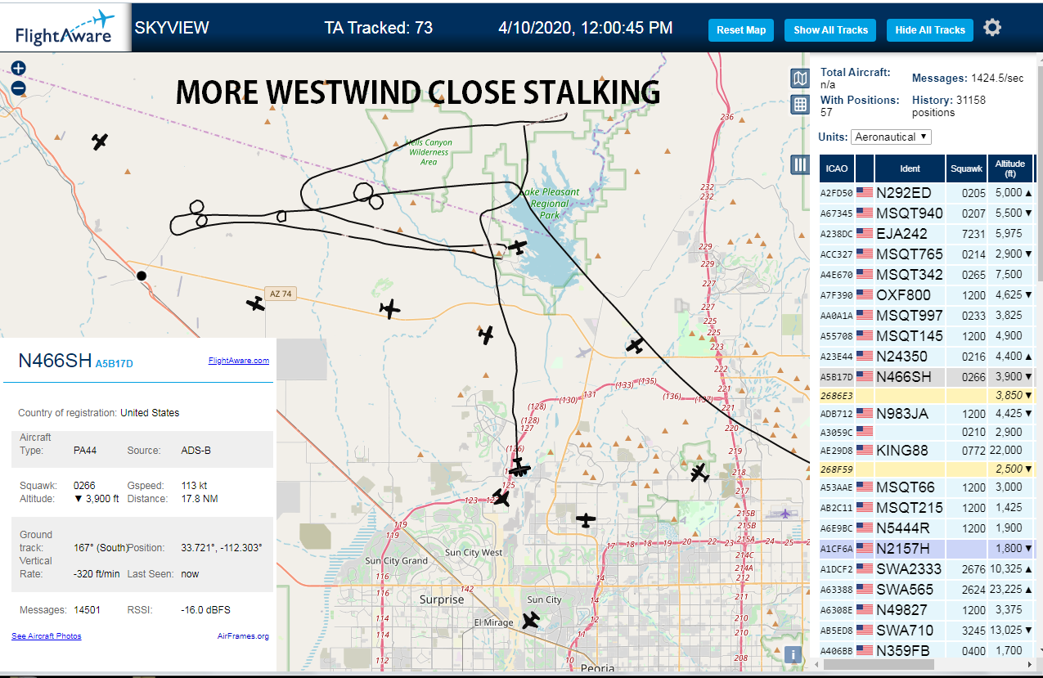The width and height of the screenshot is (1043, 678).
Task: Select the yellow 268F59 row
Action: [927, 469]
